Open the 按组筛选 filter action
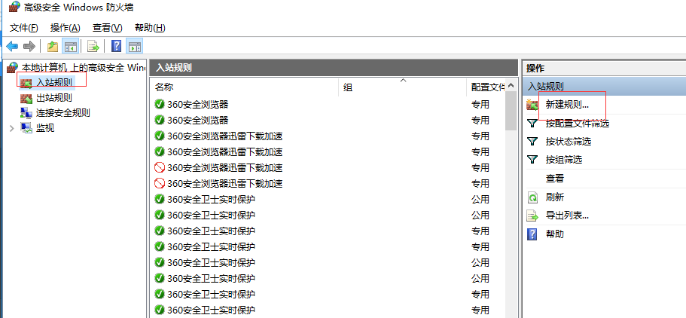Image resolution: width=686 pixels, height=318 pixels. click(564, 160)
